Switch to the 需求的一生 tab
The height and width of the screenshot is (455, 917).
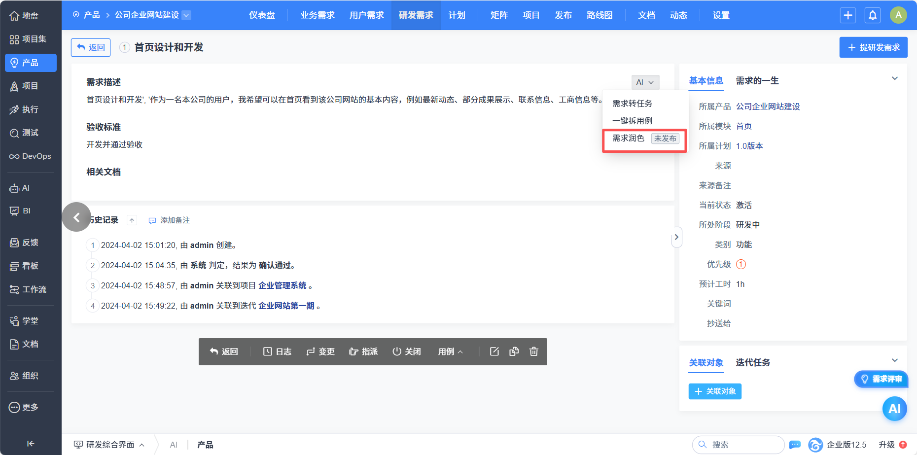click(x=757, y=81)
